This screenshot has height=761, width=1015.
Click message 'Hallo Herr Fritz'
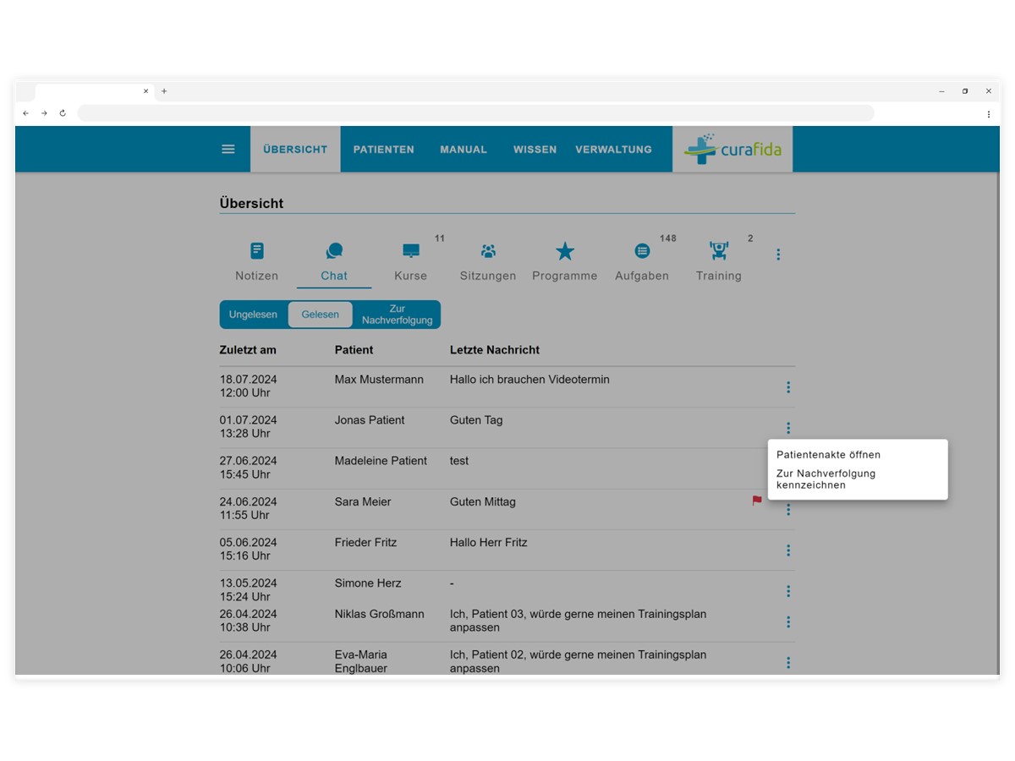click(489, 542)
